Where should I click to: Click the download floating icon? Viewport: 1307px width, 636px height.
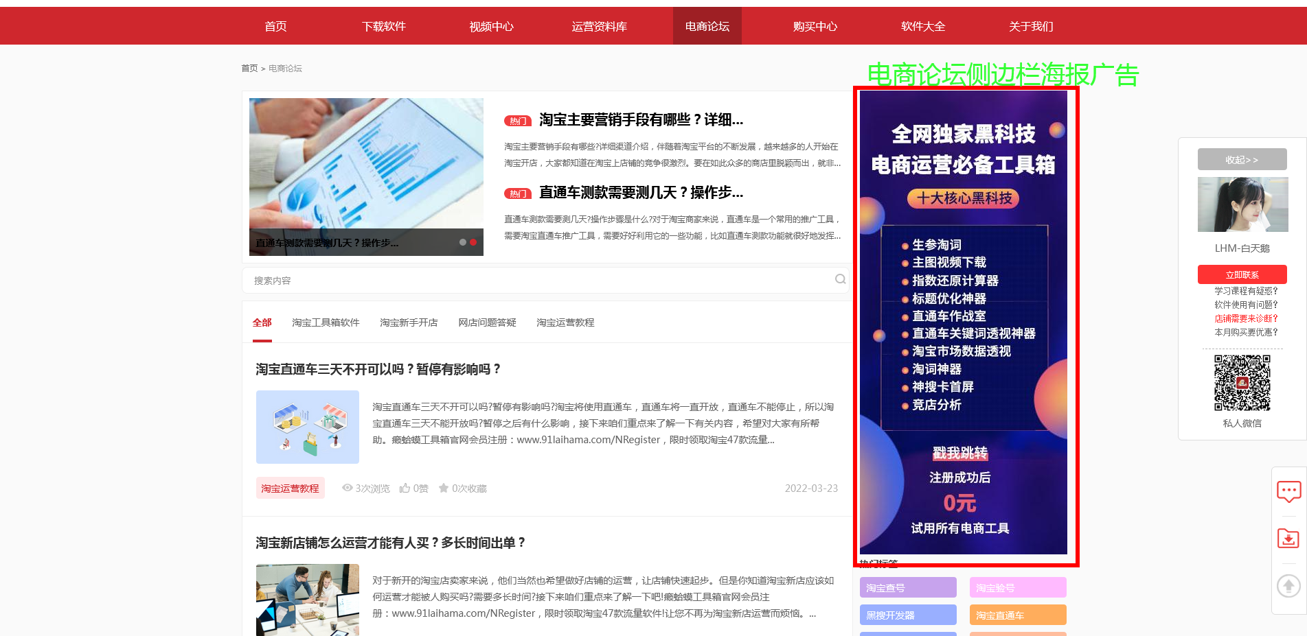click(1288, 539)
